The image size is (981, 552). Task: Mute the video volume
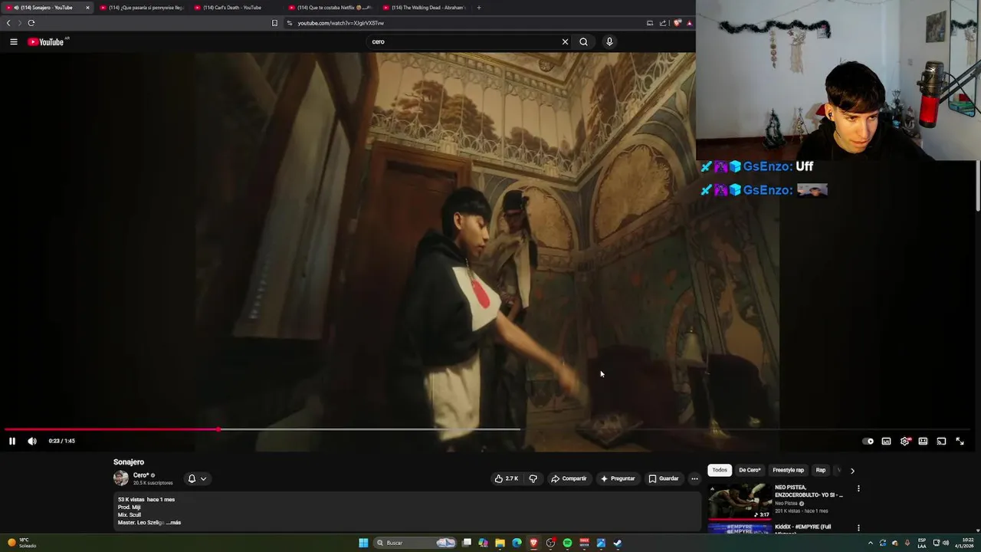(x=32, y=441)
